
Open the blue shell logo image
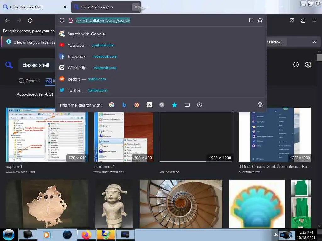click(257, 204)
